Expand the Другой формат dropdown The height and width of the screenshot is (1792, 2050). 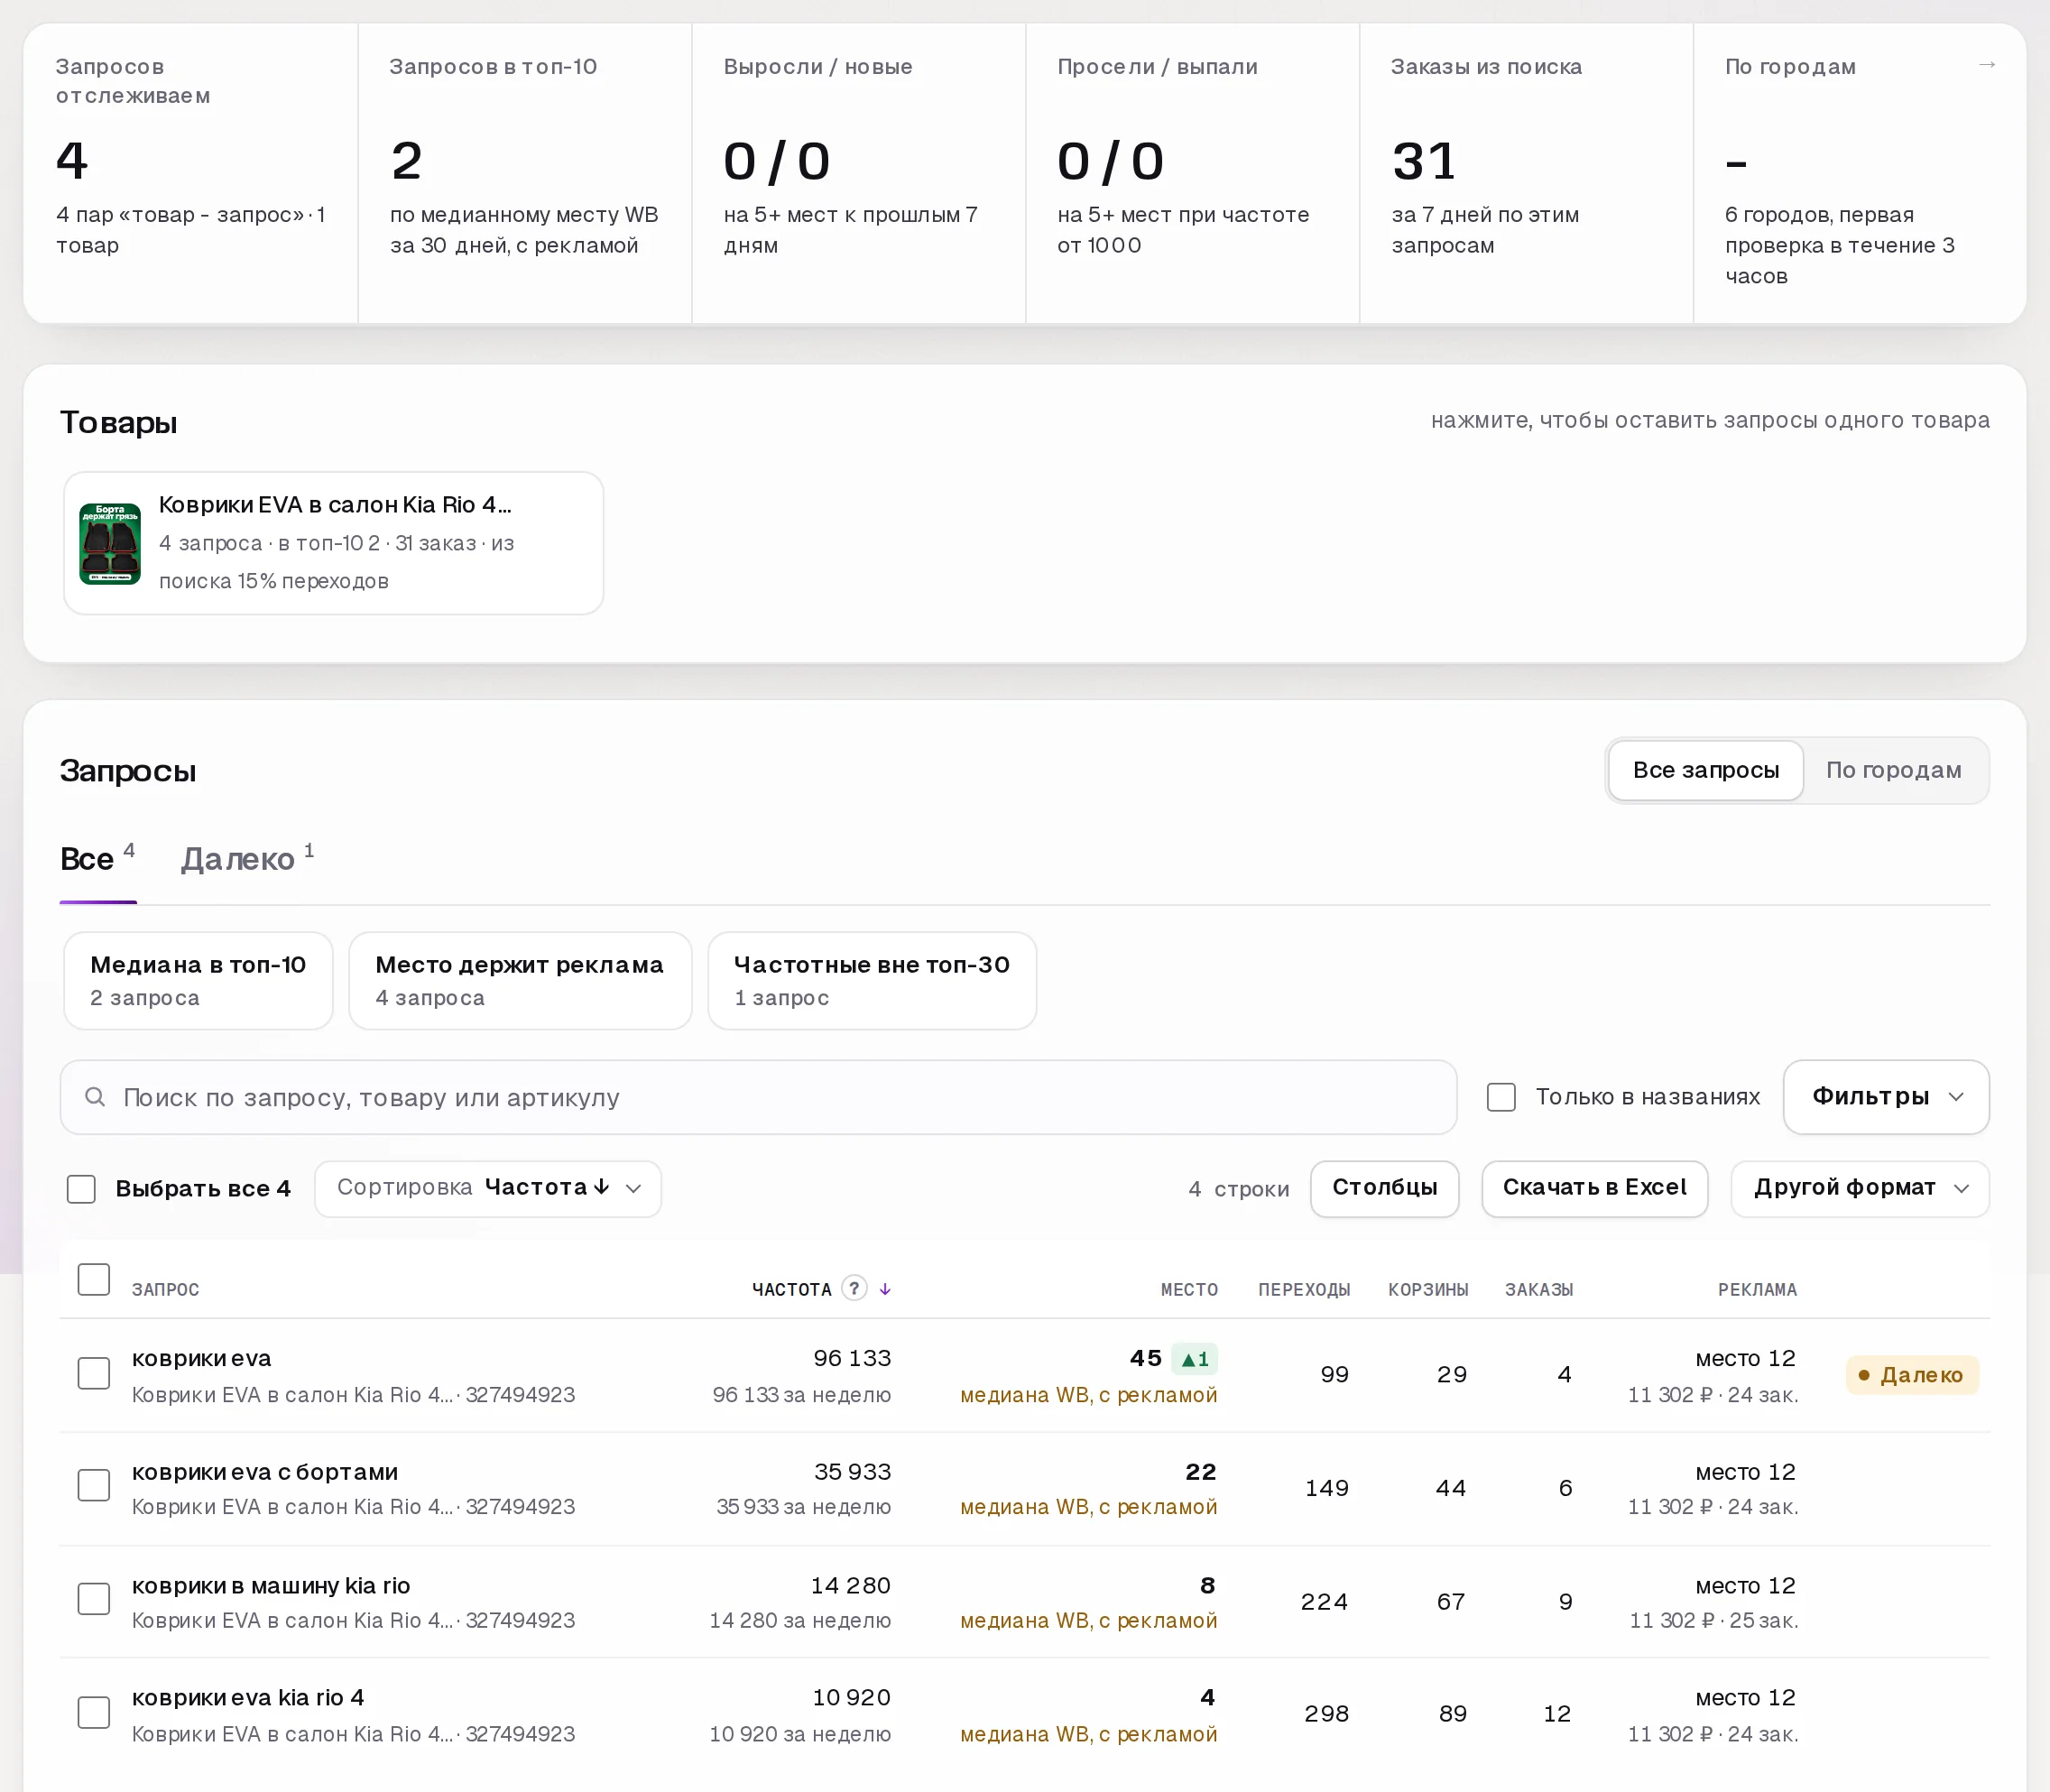1859,1188
